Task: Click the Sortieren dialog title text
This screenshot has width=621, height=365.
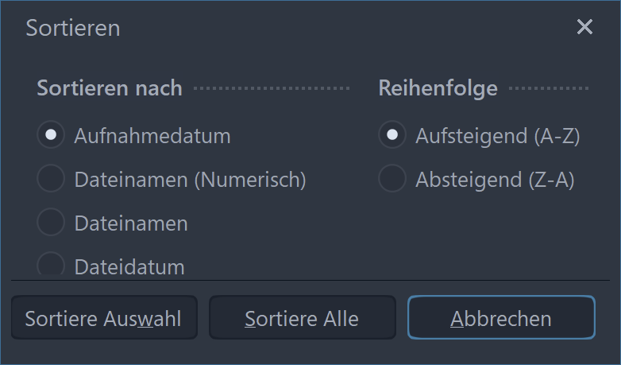Action: [73, 28]
